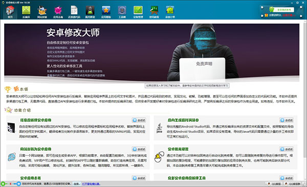Image resolution: width=307 pixels, height=187 pixels.
Task: Open the document 还原源代码 icon
Action: coord(74,12)
